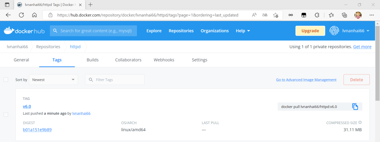Open the Settings tab
380x142 pixels.
pos(199,60)
